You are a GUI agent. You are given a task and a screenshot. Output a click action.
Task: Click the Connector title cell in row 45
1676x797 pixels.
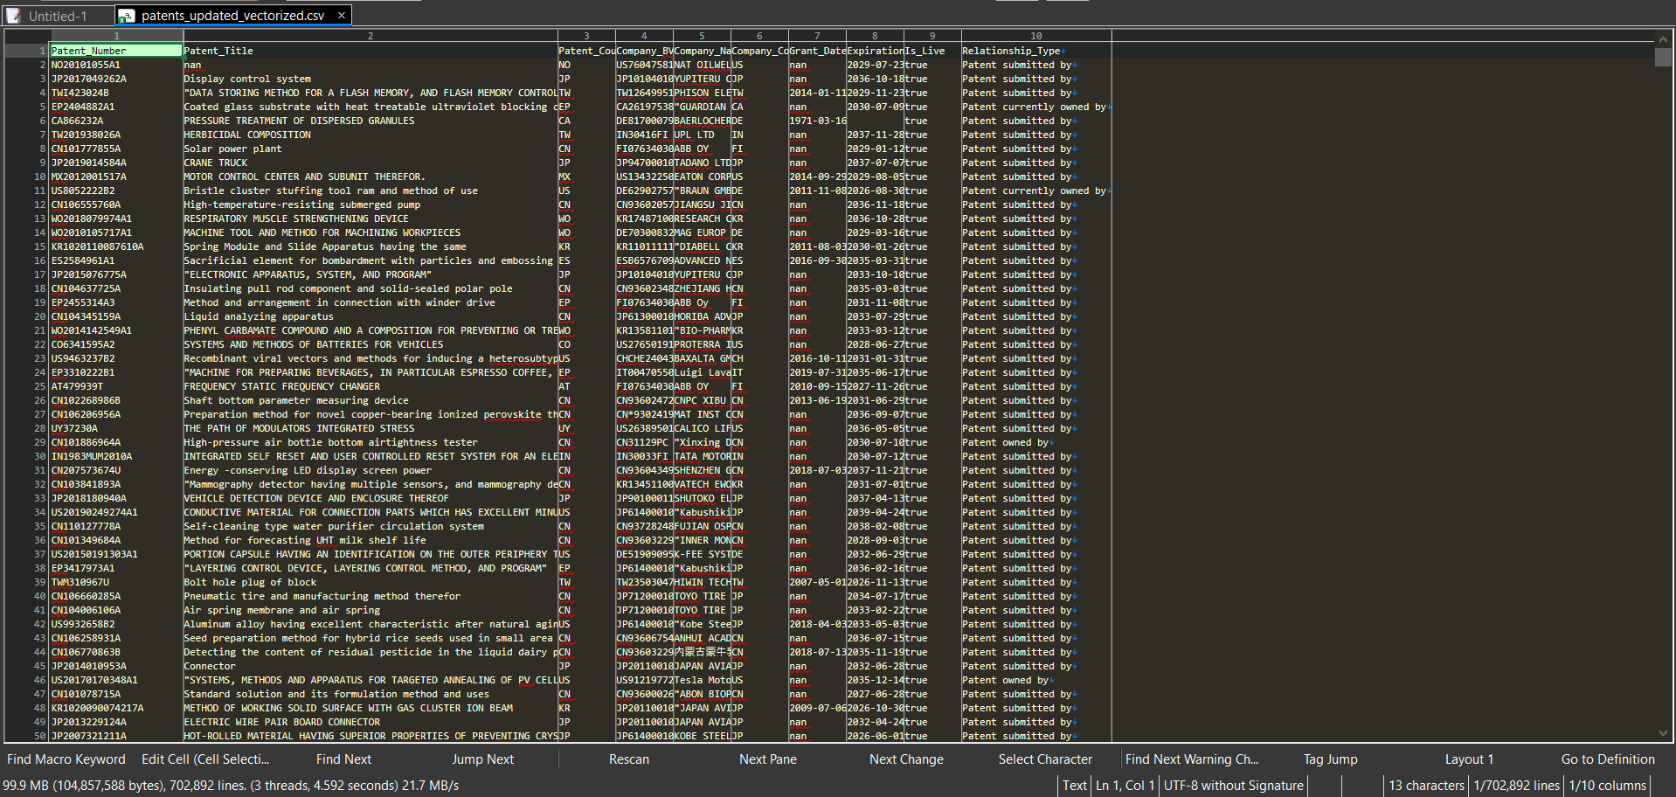click(371, 666)
